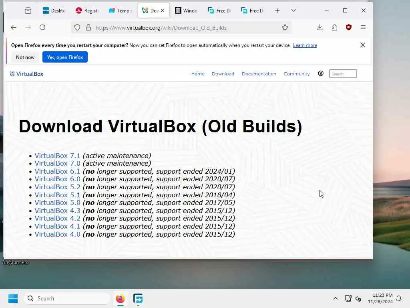
Task: Open the Documentation nav link
Action: click(x=259, y=74)
